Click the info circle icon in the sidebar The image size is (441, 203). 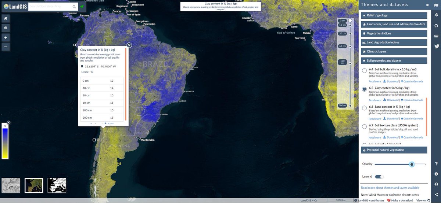(x=436, y=174)
